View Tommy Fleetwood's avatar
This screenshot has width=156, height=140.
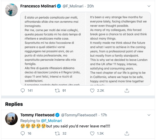coord(11,118)
